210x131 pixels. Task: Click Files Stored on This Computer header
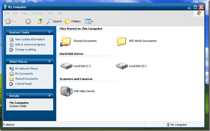[x=81, y=29]
